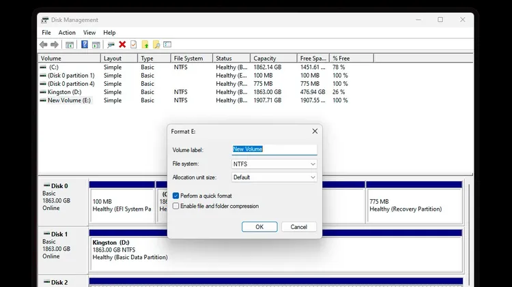Confirm format with OK button
This screenshot has height=287, width=512.
point(259,227)
